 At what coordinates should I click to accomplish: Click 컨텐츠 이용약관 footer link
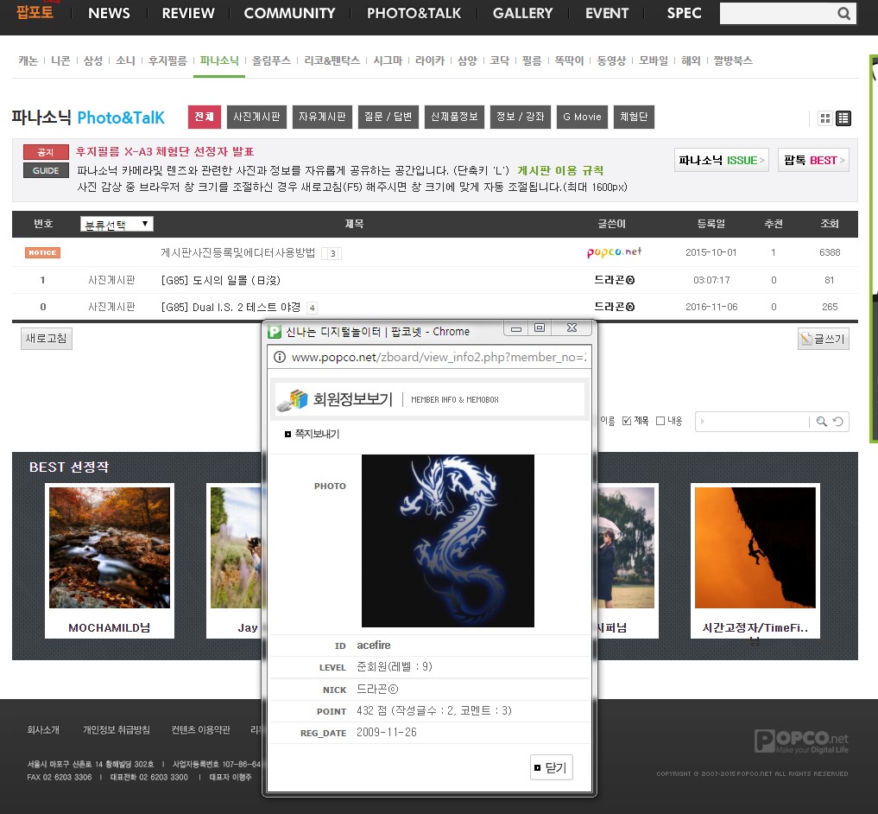coord(200,730)
